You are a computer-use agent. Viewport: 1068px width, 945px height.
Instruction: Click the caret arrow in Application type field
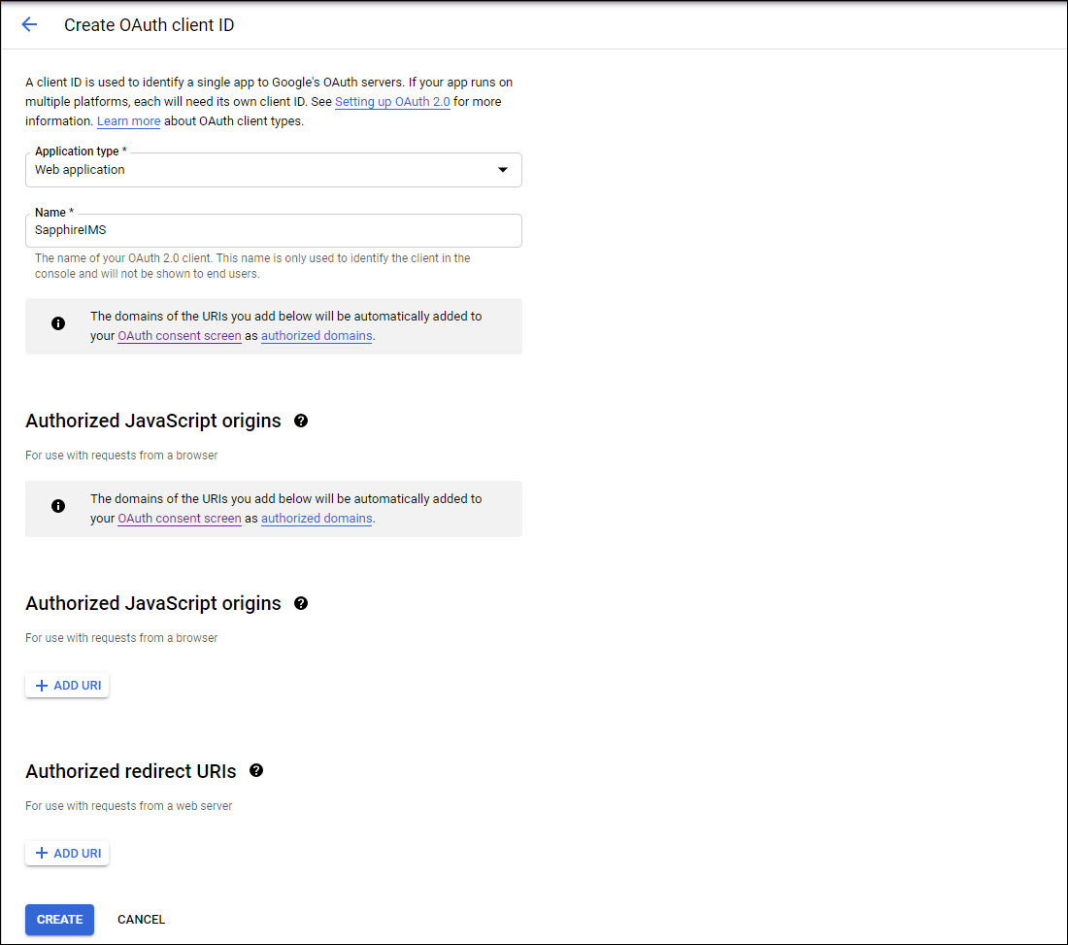(502, 170)
